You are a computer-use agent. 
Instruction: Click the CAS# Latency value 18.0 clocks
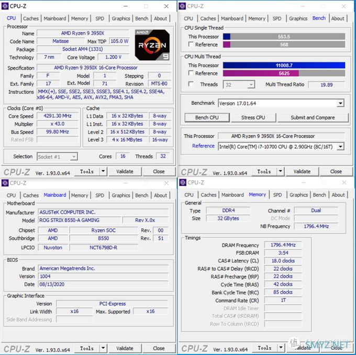[x=283, y=261]
